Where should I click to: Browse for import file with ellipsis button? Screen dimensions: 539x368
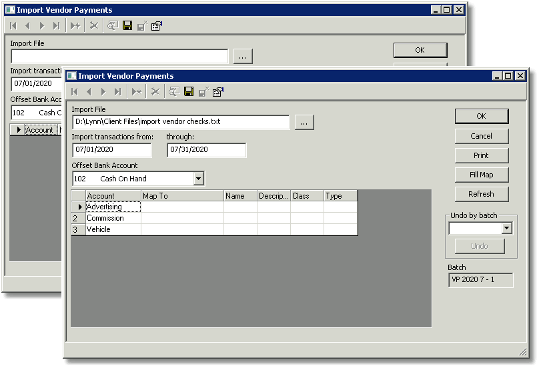tap(304, 122)
